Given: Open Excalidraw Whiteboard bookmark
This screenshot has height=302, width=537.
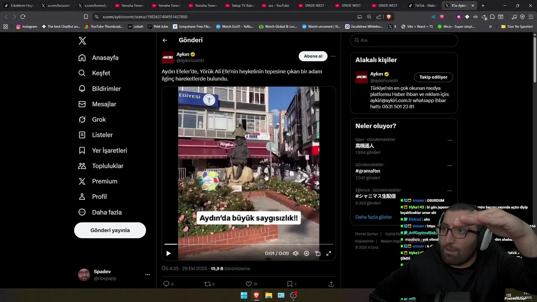Looking at the screenshot, I should [x=364, y=26].
